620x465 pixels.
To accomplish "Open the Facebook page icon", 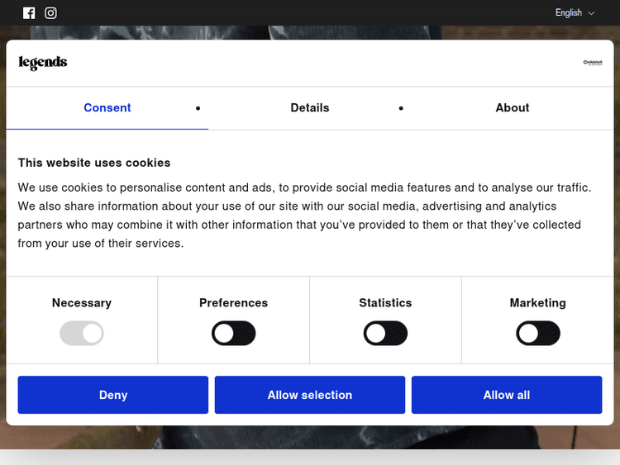I will tap(29, 13).
